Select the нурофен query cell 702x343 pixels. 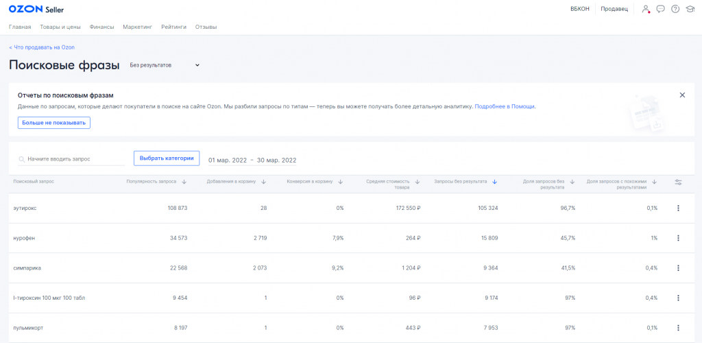pyautogui.click(x=24, y=238)
